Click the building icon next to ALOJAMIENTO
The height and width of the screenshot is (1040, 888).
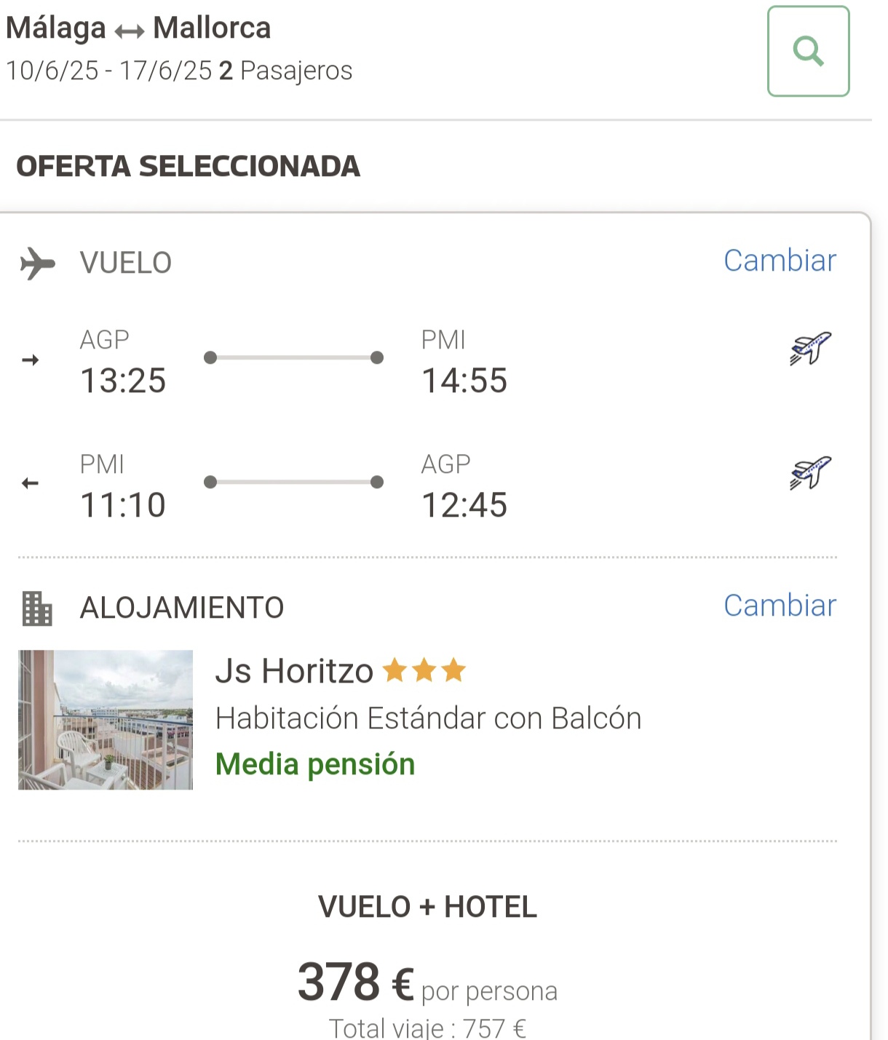coord(37,608)
